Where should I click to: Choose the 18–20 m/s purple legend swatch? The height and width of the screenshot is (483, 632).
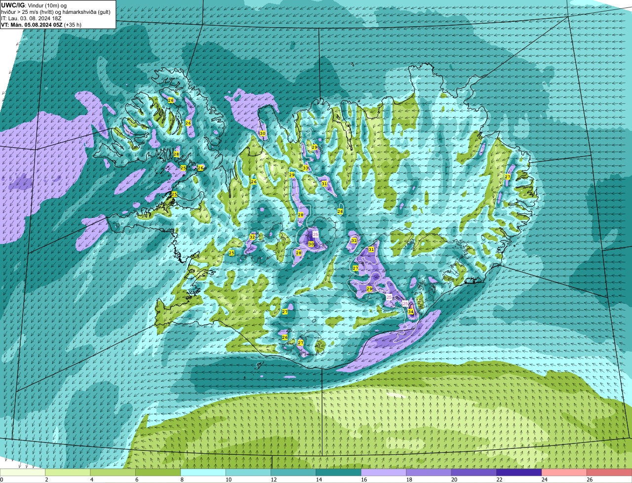tap(429, 472)
